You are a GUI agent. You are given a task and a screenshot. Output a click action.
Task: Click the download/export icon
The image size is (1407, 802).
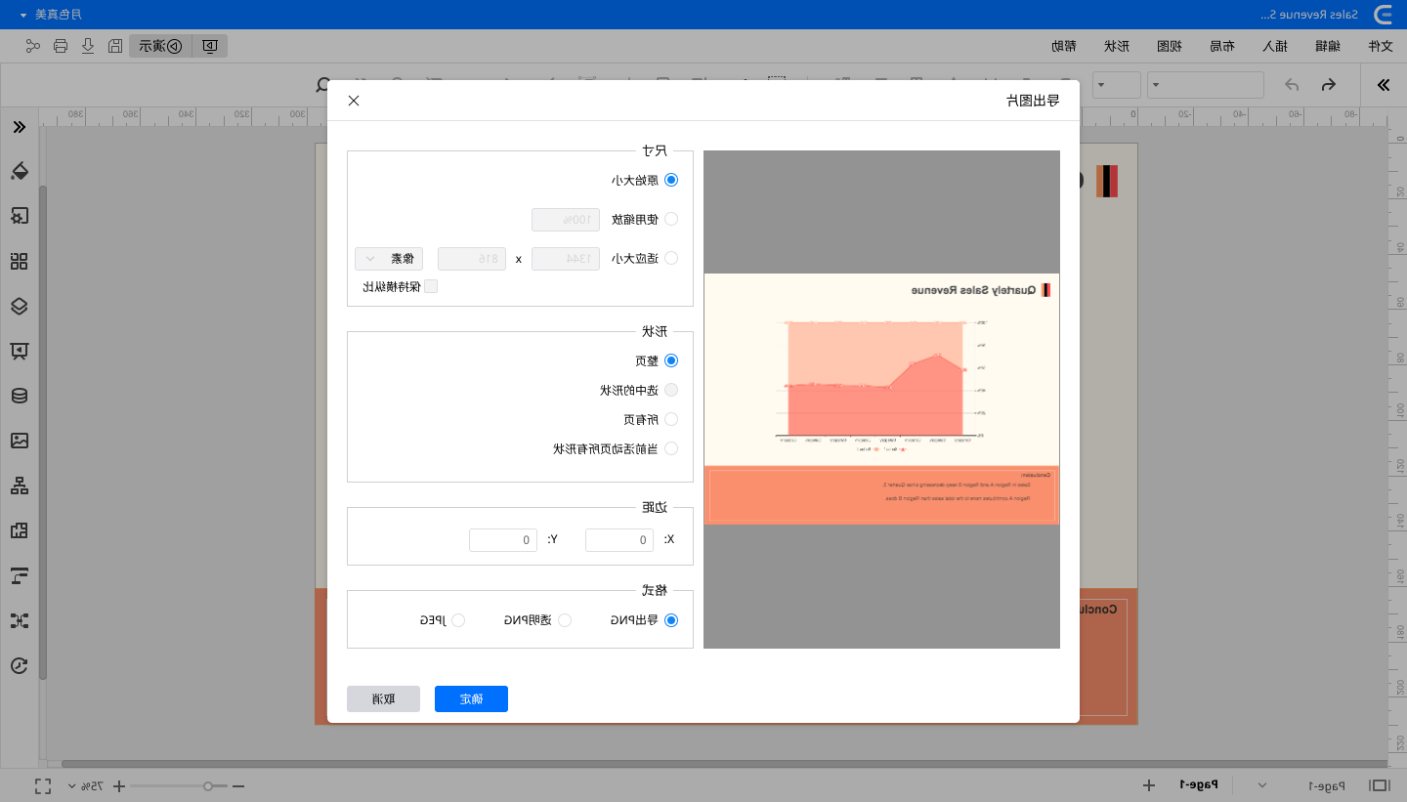click(88, 46)
